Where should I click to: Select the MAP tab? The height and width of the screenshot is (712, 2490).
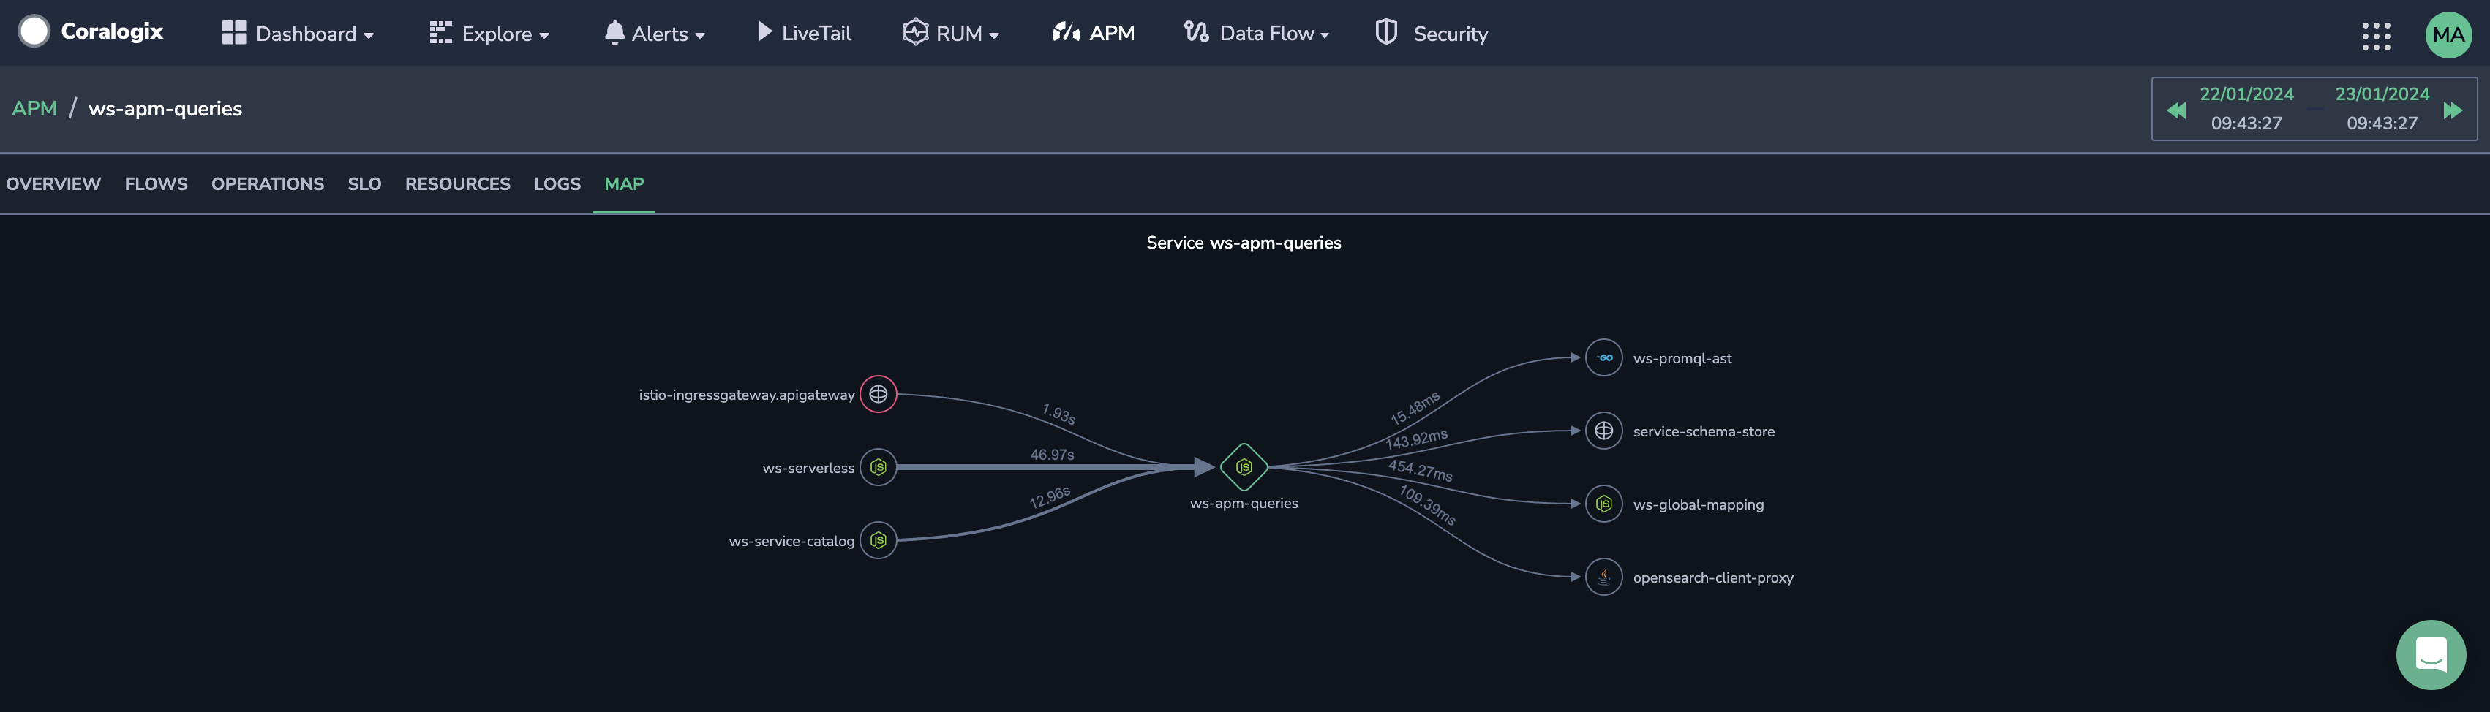[x=623, y=183]
